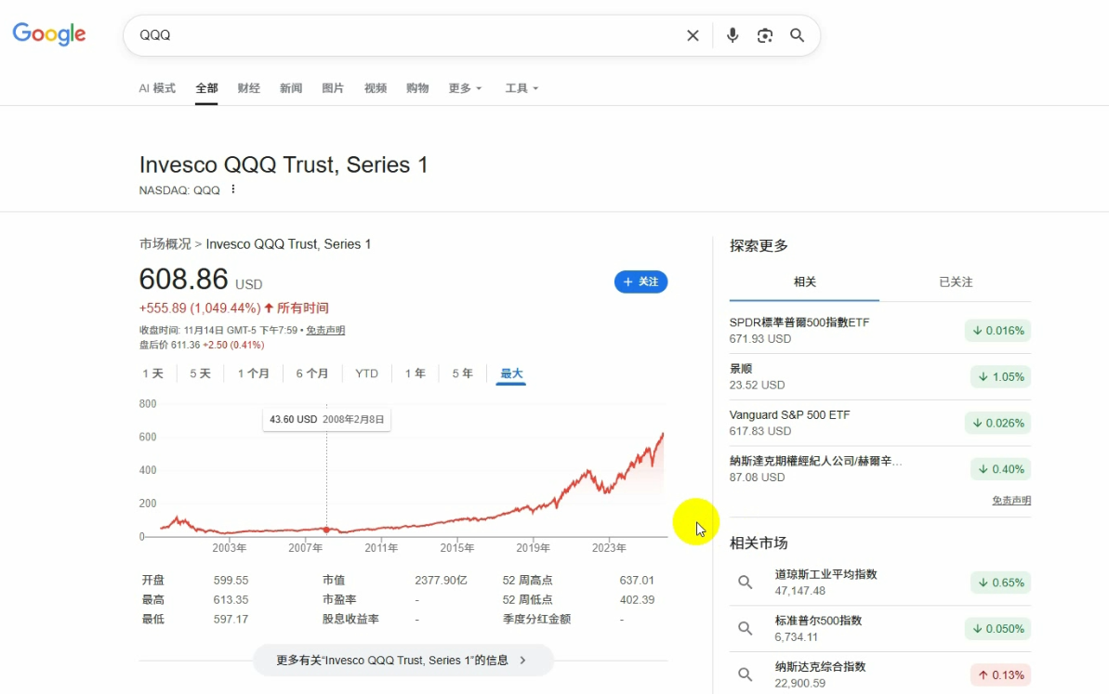
Task: Switch to the 已关注 tab
Action: 956,282
